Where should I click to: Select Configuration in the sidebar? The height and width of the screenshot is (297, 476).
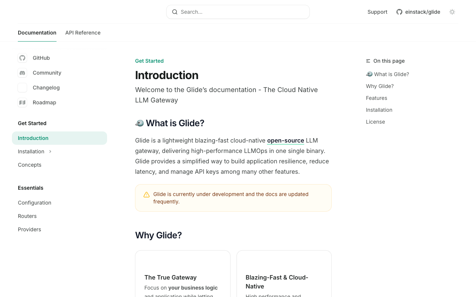pos(59,203)
